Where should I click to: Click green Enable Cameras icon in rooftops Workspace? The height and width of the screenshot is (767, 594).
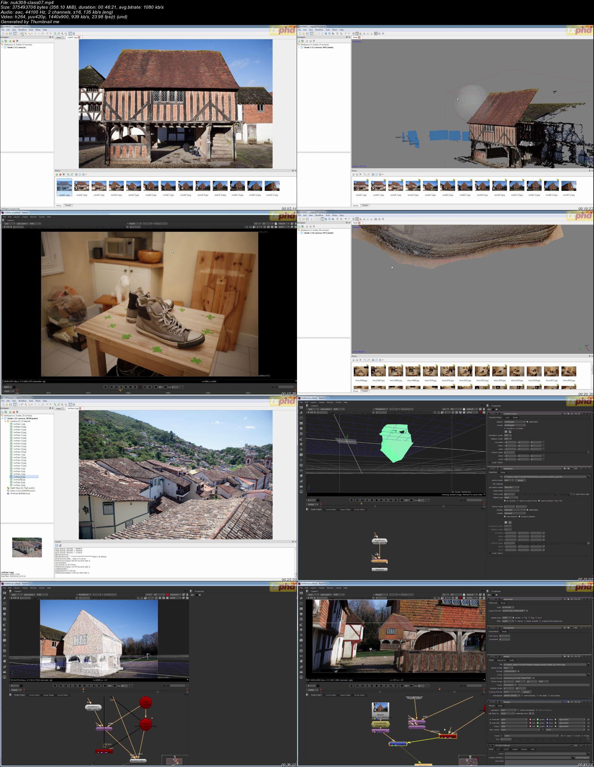[10, 412]
